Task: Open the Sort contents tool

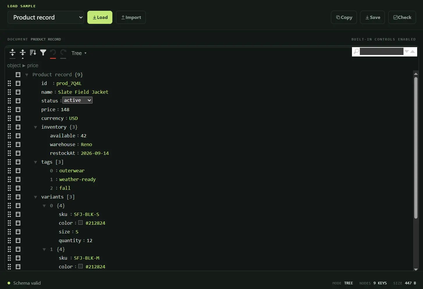Action: click(x=33, y=53)
